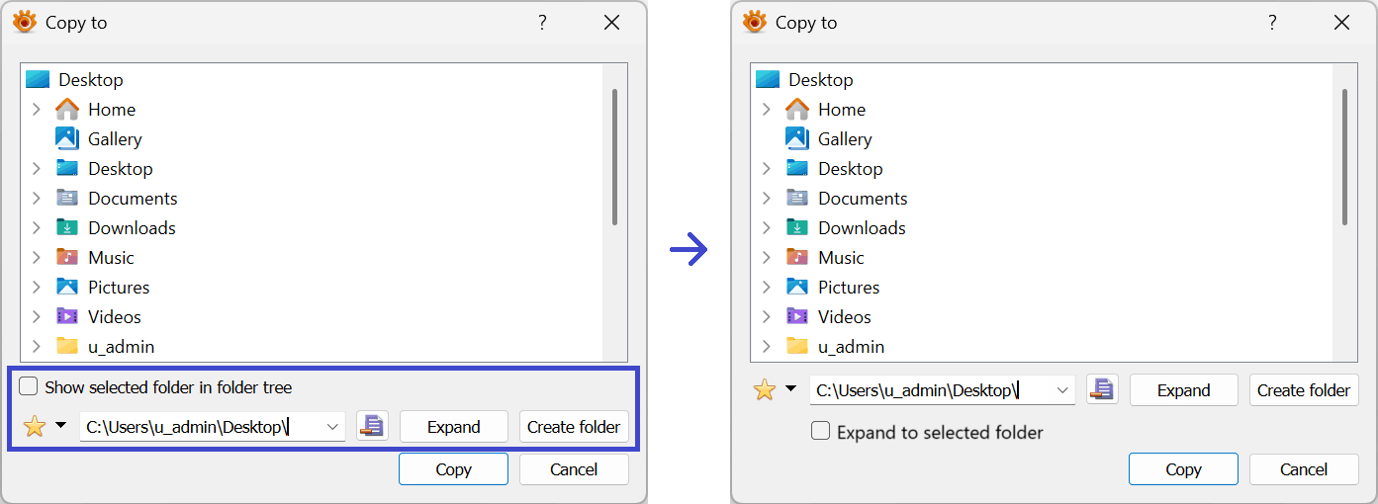Click the Home icon in right dialog tree
Viewport: 1378px width, 504px height.
[x=797, y=109]
